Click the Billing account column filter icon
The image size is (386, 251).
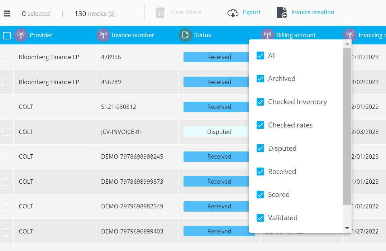click(267, 35)
